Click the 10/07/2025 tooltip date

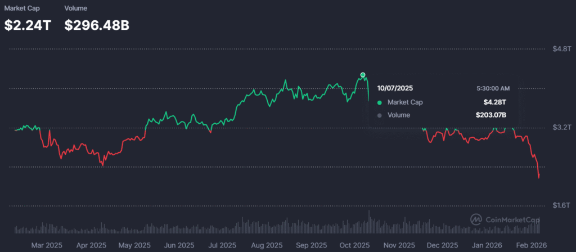[x=396, y=88]
